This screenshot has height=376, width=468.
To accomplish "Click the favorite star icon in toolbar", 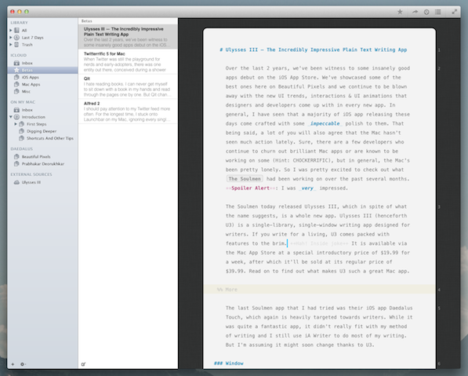I will tap(400, 12).
